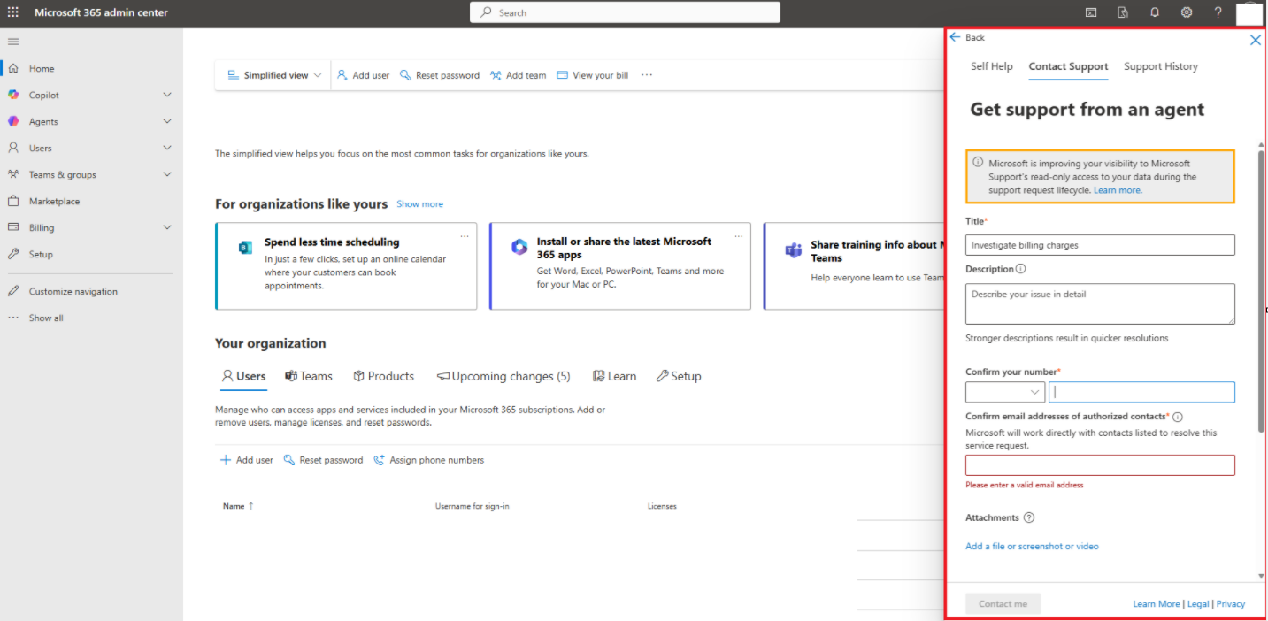Click the Users person icon in the sidebar
Image resolution: width=1268 pixels, height=621 pixels.
coord(13,148)
